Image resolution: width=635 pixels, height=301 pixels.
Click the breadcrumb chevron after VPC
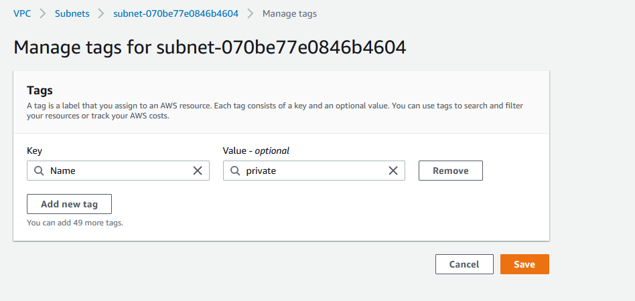pyautogui.click(x=43, y=14)
